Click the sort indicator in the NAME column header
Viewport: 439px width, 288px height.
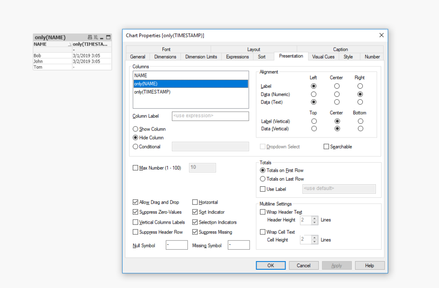pyautogui.click(x=69, y=44)
